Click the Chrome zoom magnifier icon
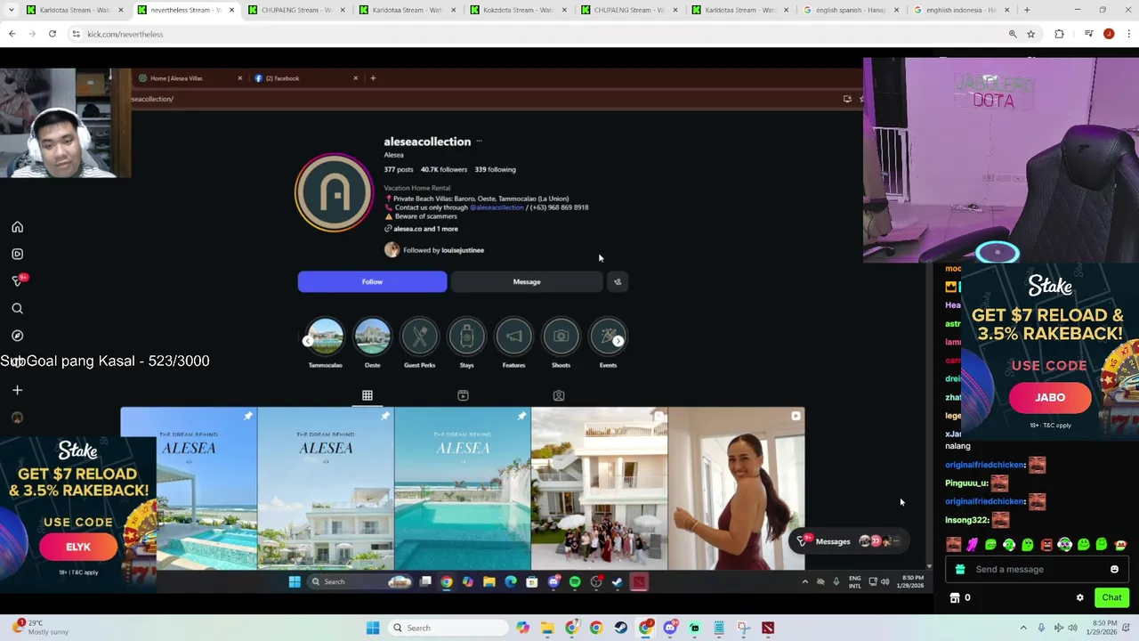Viewport: 1139px width, 641px height. point(1013,34)
